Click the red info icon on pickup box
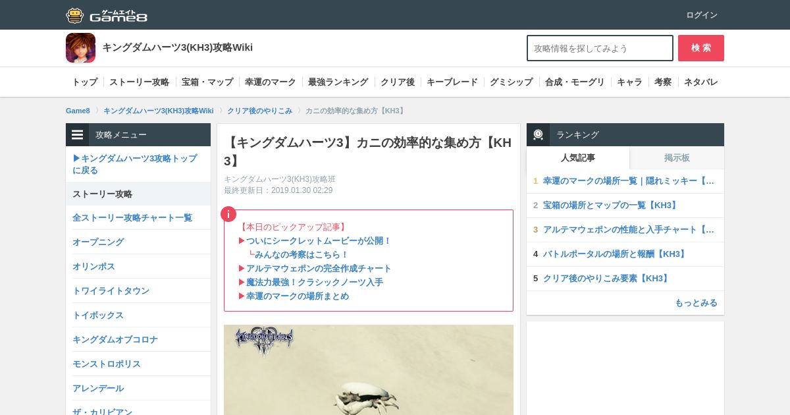The width and height of the screenshot is (790, 415). coord(228,214)
